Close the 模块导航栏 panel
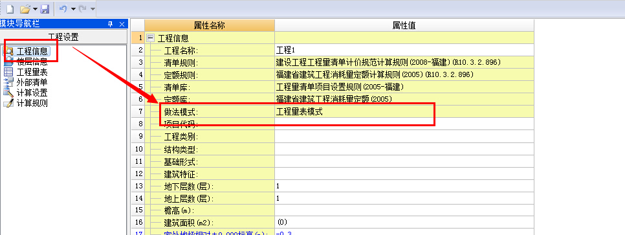The height and width of the screenshot is (235, 625). [x=122, y=24]
